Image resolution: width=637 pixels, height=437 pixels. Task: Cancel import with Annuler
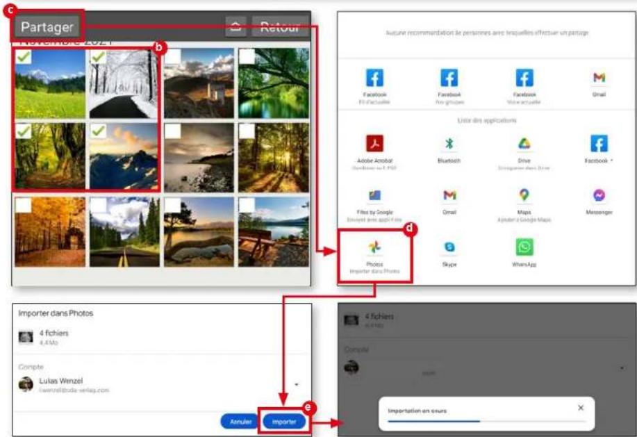tap(240, 422)
